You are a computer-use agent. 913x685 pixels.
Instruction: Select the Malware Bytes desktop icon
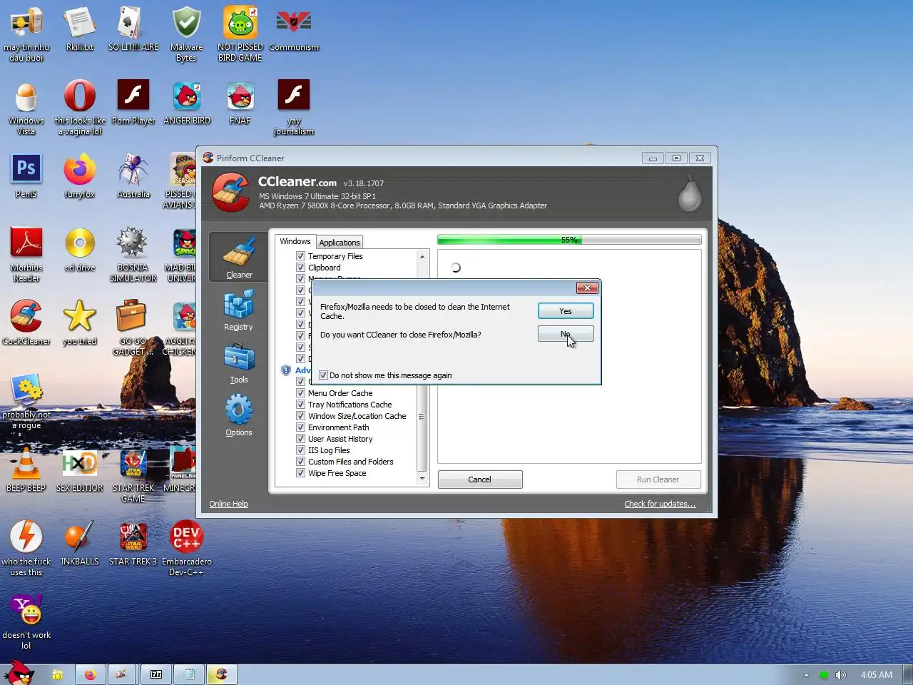[x=186, y=34]
